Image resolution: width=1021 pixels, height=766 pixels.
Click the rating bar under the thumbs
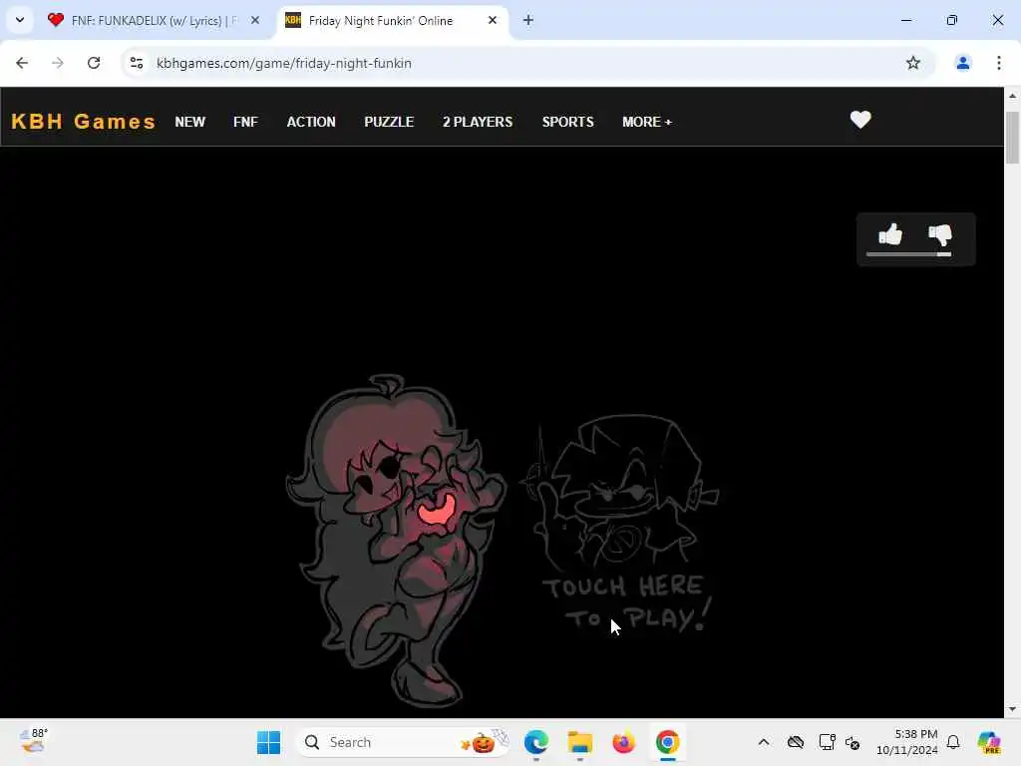(908, 254)
